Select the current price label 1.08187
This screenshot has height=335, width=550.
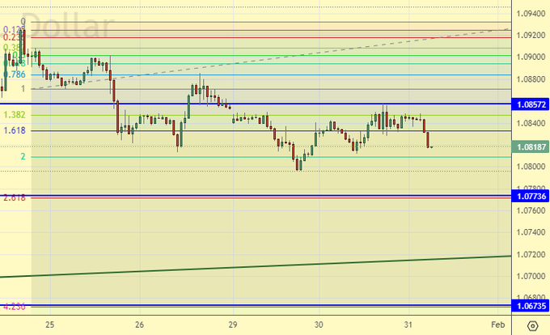coord(531,147)
